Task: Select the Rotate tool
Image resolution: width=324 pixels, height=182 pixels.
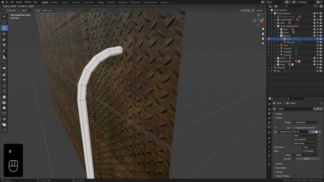Action: [x=5, y=34]
